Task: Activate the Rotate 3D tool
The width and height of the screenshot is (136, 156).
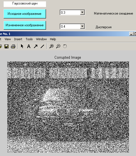Action: (x=65, y=46)
